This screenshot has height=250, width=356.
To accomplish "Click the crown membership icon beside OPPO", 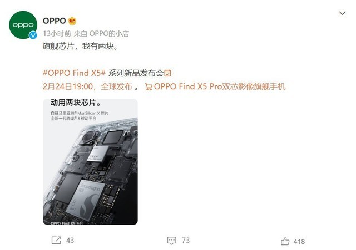I will [x=72, y=21].
